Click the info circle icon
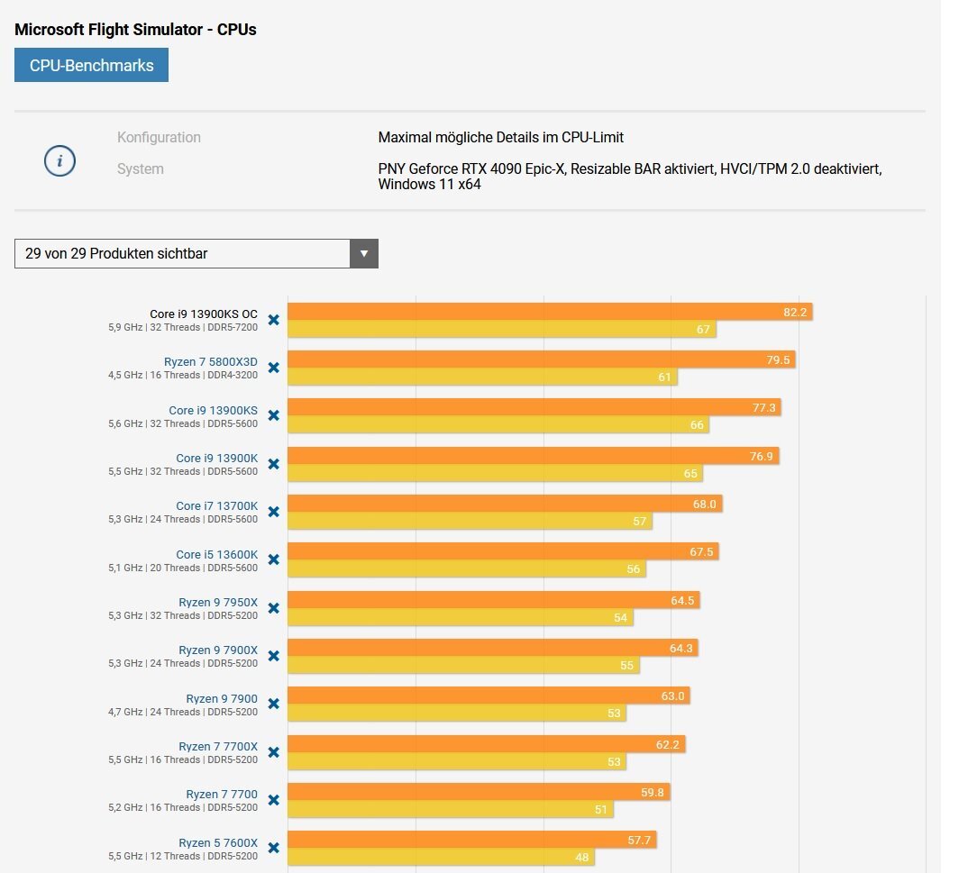Viewport: 959px width, 873px height. click(59, 160)
